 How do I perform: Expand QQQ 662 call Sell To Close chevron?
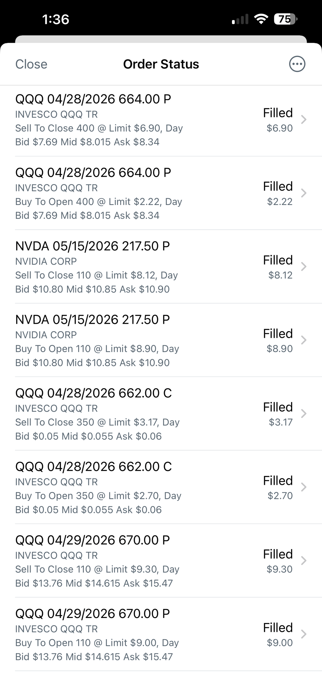pos(304,414)
